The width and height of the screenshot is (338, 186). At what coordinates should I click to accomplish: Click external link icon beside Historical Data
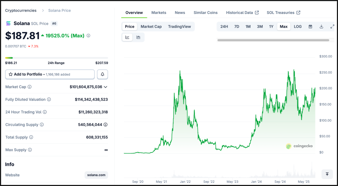click(257, 13)
